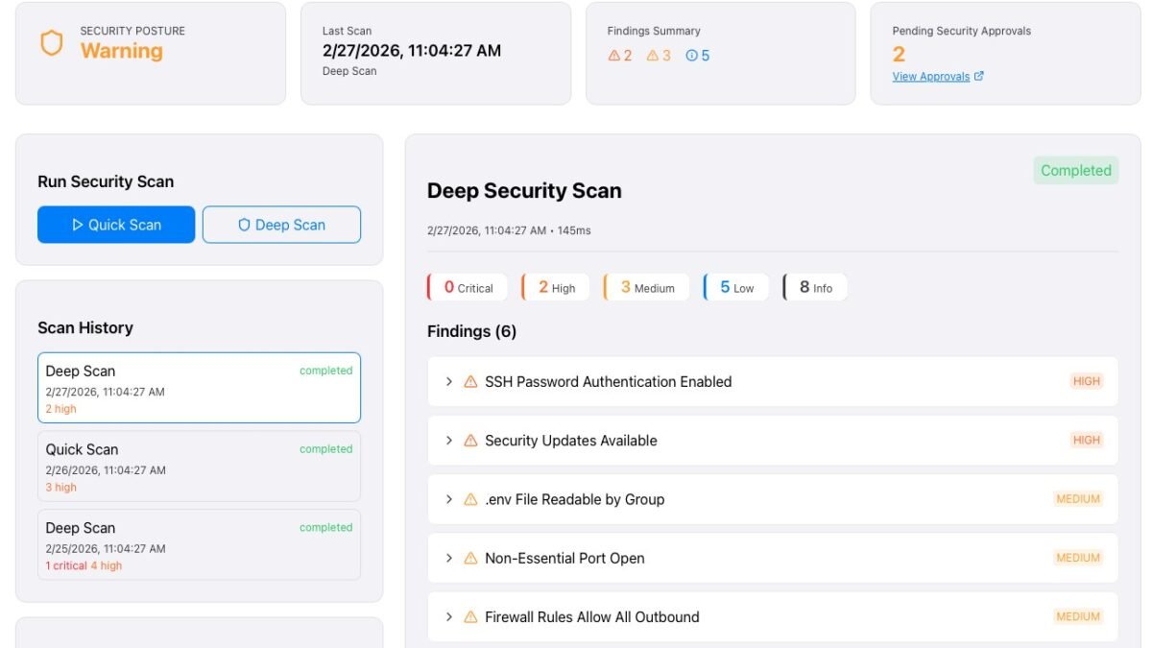Click the high findings triangle in Findings Summary

tap(614, 56)
